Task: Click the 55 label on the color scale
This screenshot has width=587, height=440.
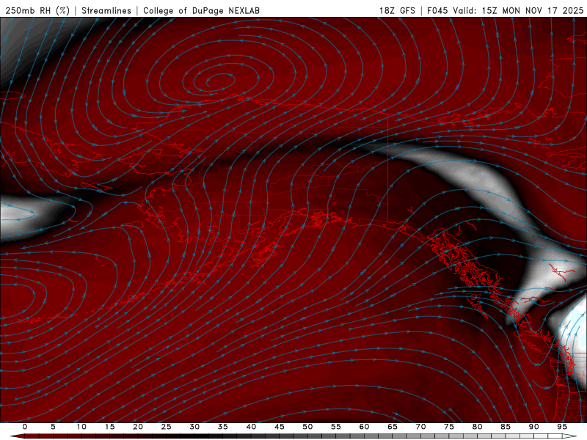Action: point(336,427)
